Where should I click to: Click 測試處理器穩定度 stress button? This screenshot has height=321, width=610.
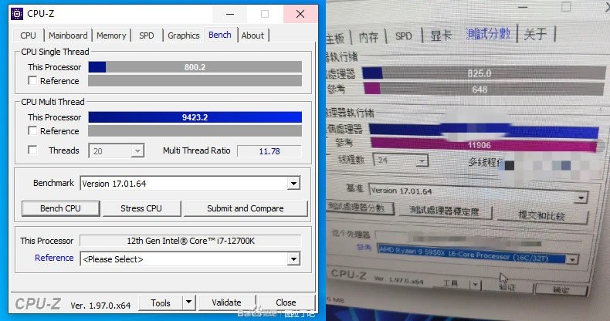tap(444, 211)
